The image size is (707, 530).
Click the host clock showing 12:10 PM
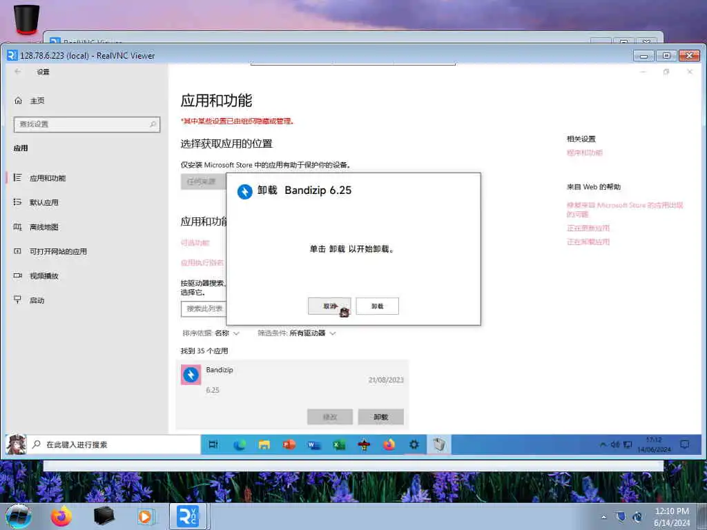(672, 517)
